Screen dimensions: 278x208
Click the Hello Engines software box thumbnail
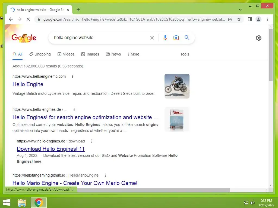[x=177, y=119]
